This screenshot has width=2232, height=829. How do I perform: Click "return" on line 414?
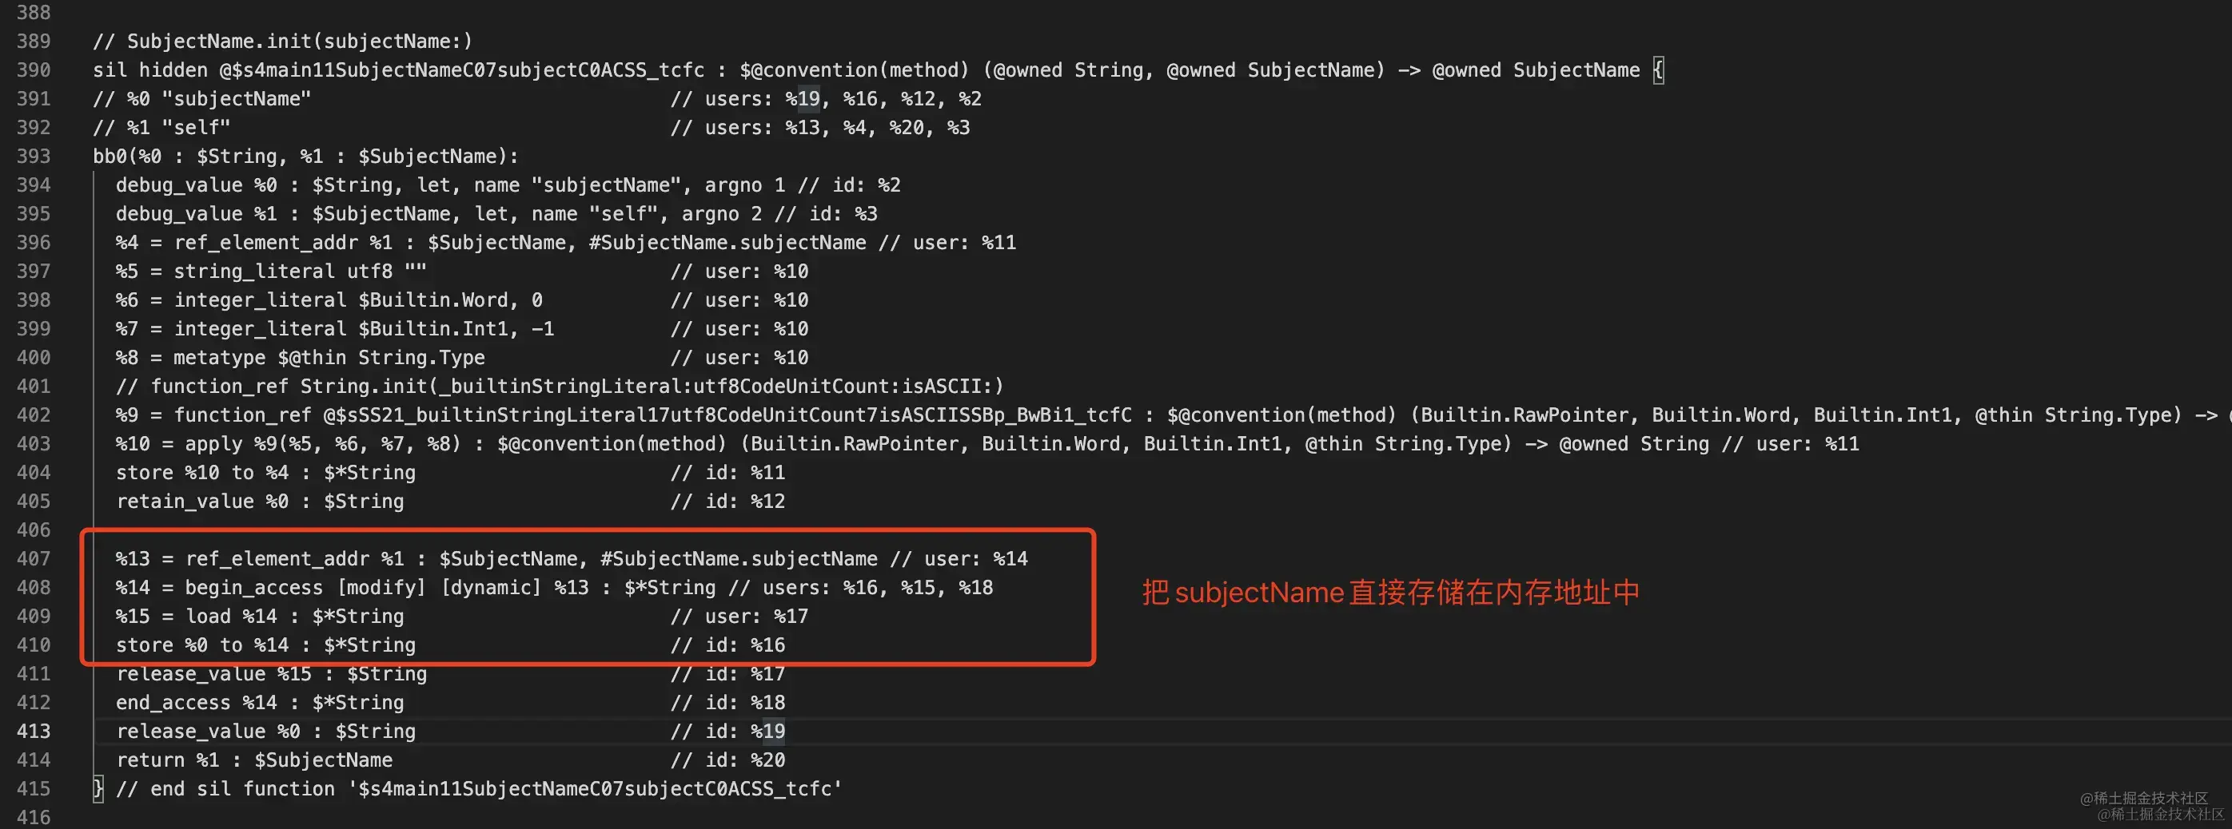click(150, 760)
